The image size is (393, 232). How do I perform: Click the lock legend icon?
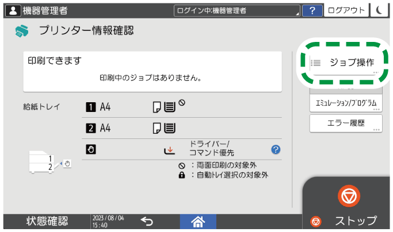tap(182, 175)
